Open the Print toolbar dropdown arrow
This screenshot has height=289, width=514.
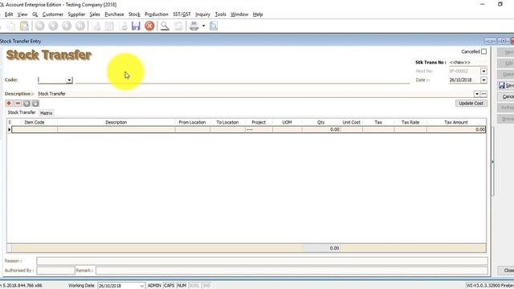[203, 26]
